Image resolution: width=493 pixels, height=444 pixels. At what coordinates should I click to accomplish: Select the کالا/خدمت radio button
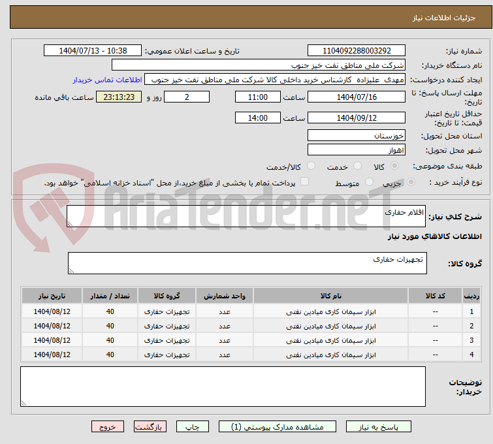pos(311,166)
